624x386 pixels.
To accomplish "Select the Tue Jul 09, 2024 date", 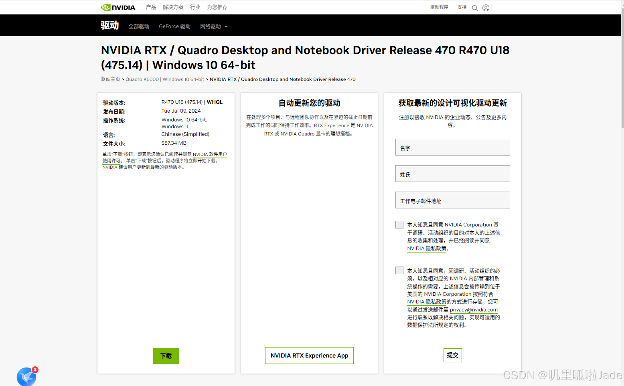I will tap(181, 111).
